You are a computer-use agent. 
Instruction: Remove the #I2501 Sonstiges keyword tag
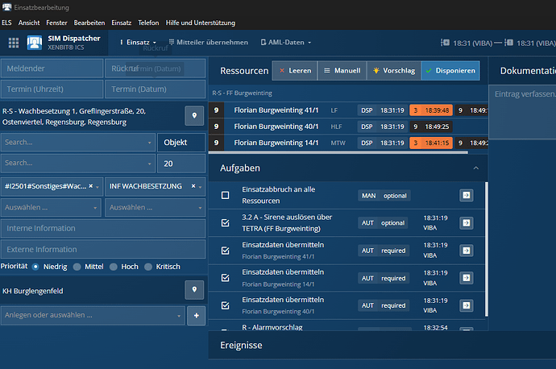coord(90,186)
